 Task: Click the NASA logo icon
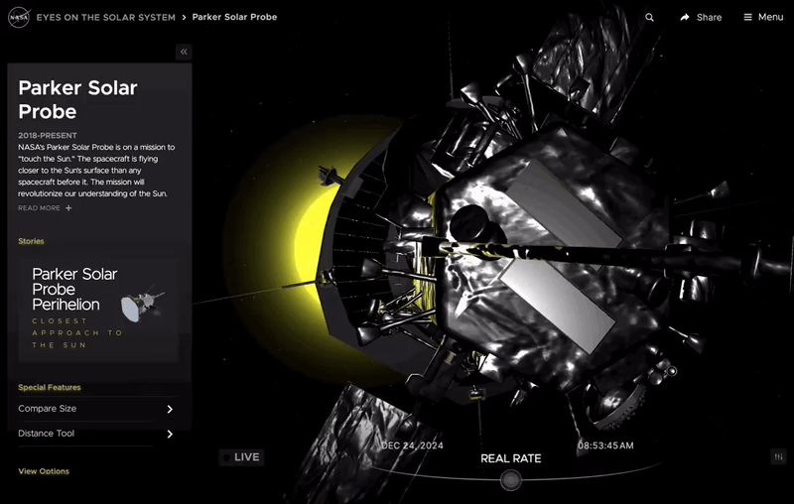tap(19, 17)
